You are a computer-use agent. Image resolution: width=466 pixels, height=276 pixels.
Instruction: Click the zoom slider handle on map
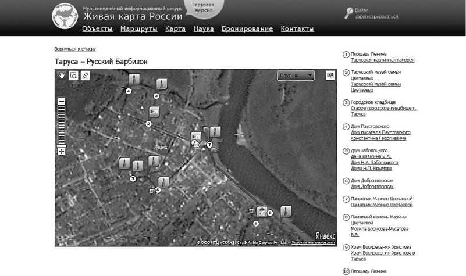[x=62, y=146]
